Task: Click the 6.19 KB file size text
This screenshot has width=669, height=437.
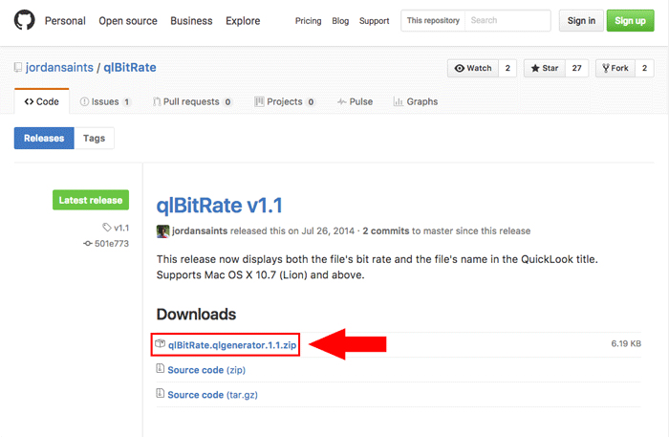Action: [626, 343]
